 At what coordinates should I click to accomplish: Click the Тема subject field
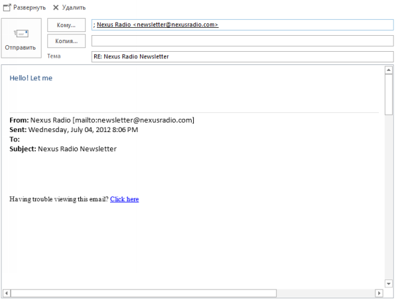click(242, 56)
